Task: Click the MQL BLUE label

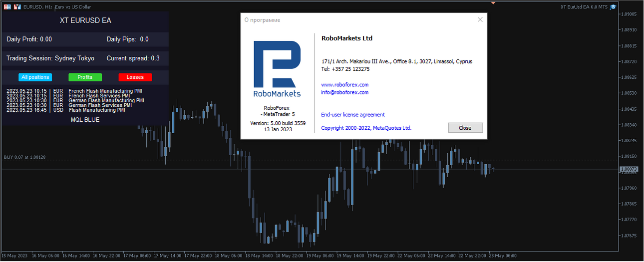Action: (x=85, y=120)
